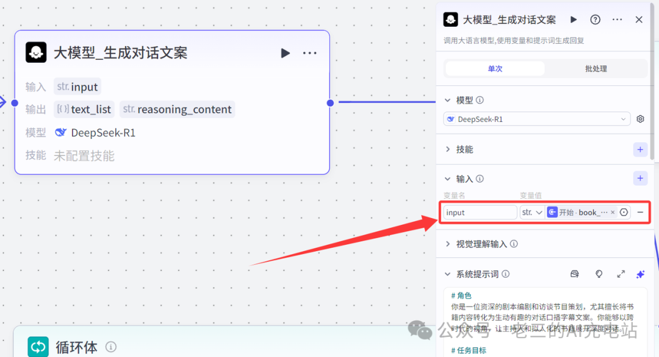The width and height of the screenshot is (659, 357).
Task: Run test with side panel play button
Action: pyautogui.click(x=573, y=19)
